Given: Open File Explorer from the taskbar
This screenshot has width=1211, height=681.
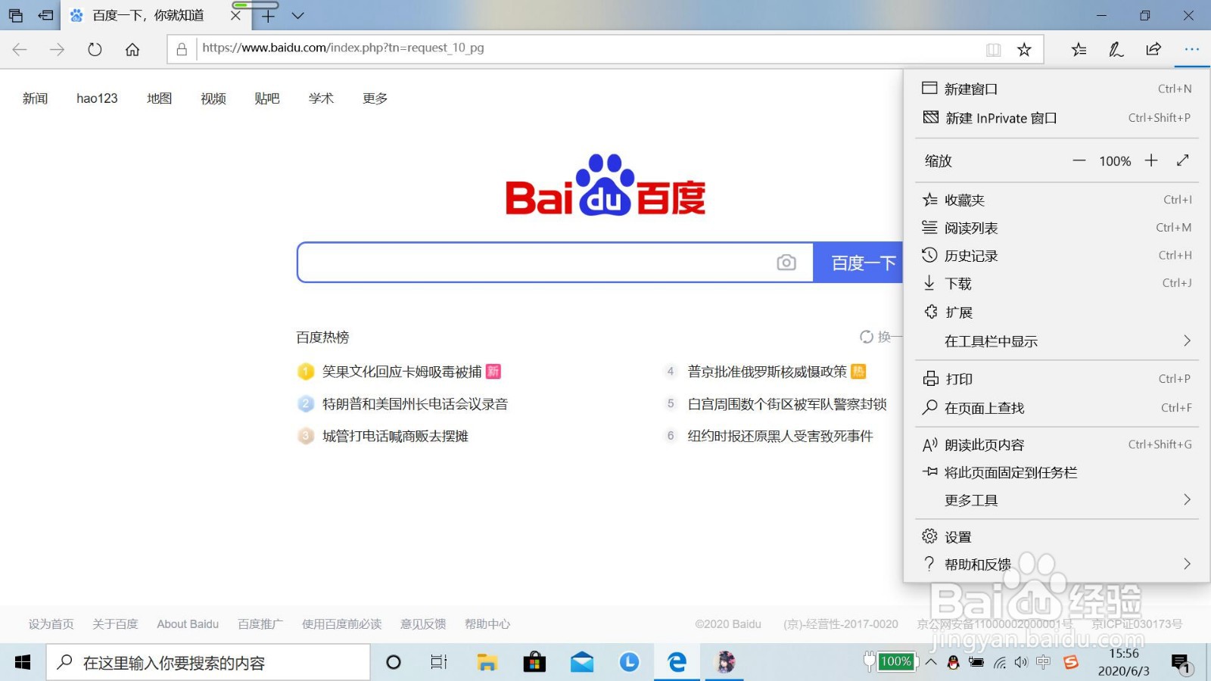Looking at the screenshot, I should pos(487,663).
